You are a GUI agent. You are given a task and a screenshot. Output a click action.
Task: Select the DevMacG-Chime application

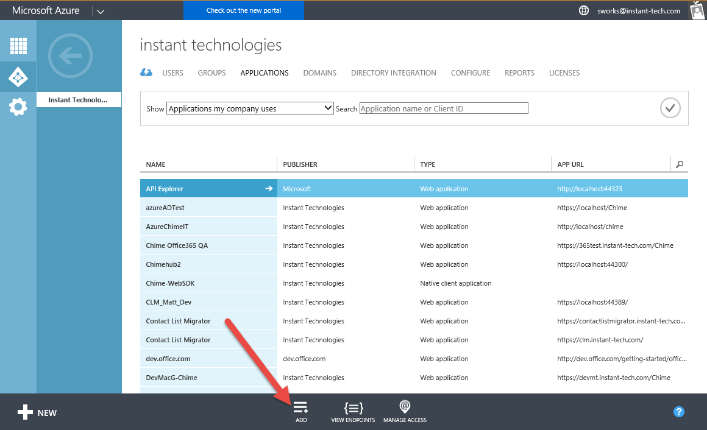(x=171, y=378)
